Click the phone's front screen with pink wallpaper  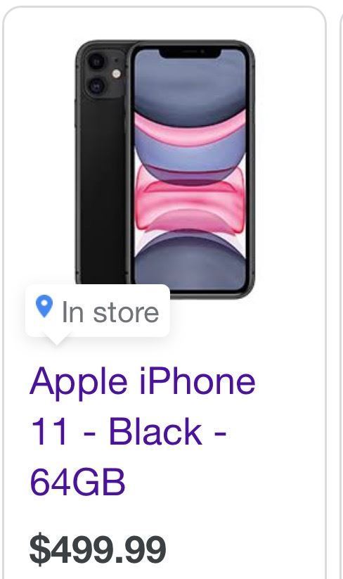click(x=190, y=170)
